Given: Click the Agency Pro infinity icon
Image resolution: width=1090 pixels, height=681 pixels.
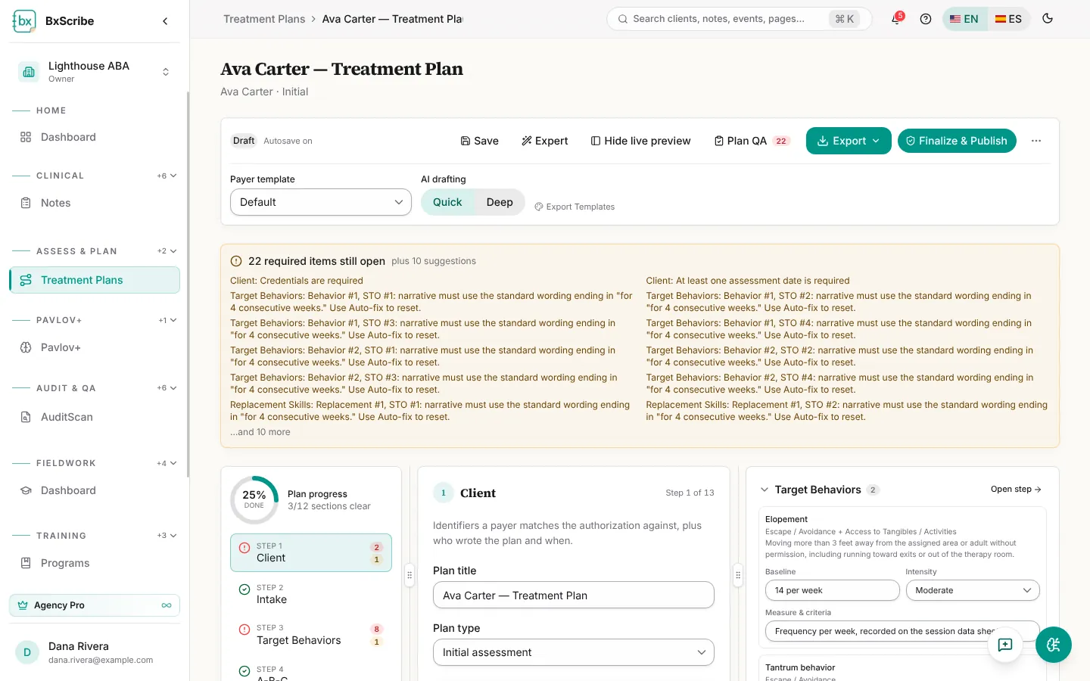Looking at the screenshot, I should 167,605.
